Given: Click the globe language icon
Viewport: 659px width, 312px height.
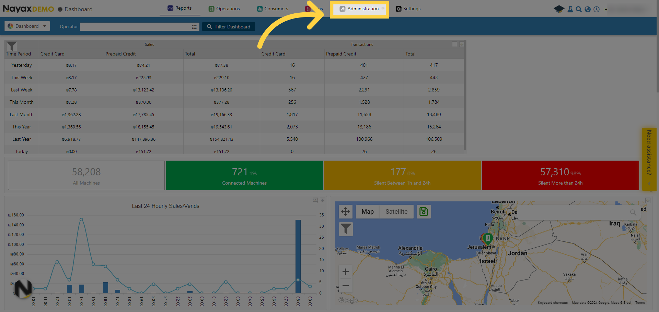Looking at the screenshot, I should click(x=588, y=9).
